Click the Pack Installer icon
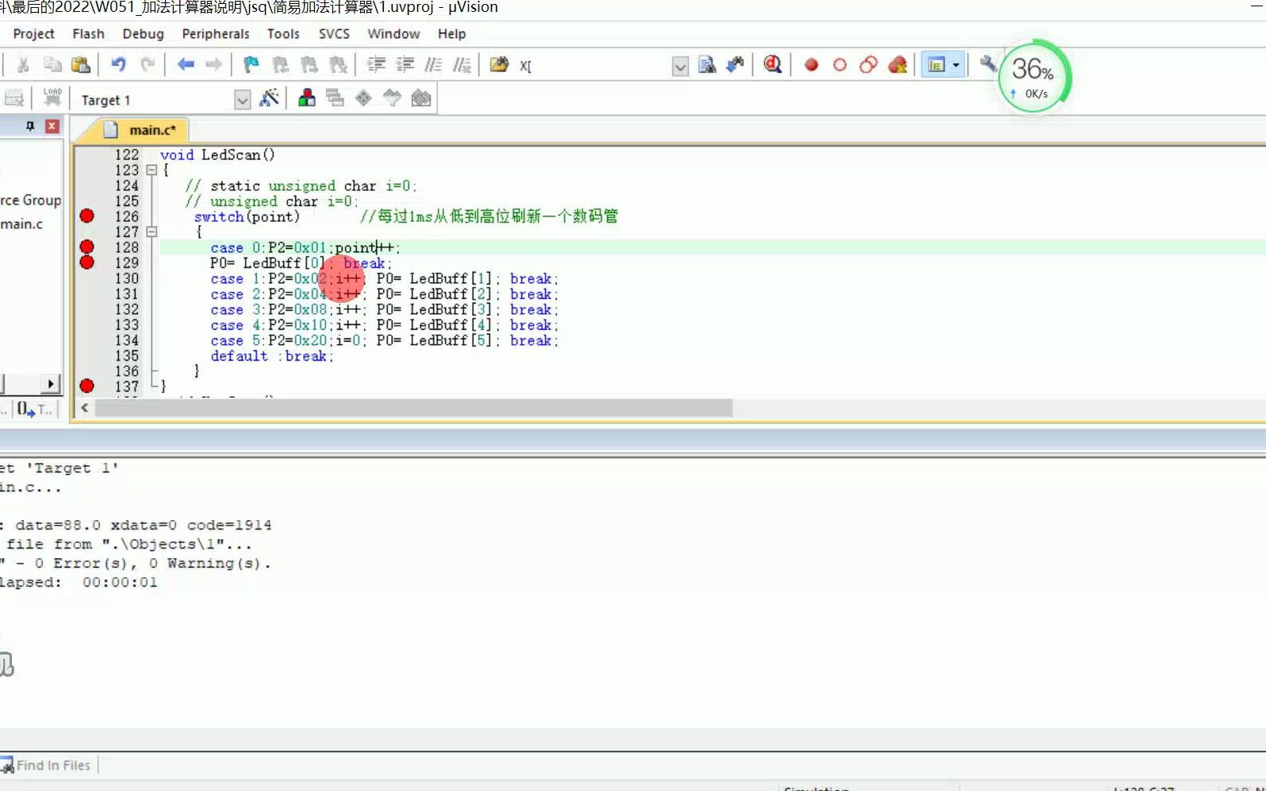The width and height of the screenshot is (1266, 791). coord(421,98)
